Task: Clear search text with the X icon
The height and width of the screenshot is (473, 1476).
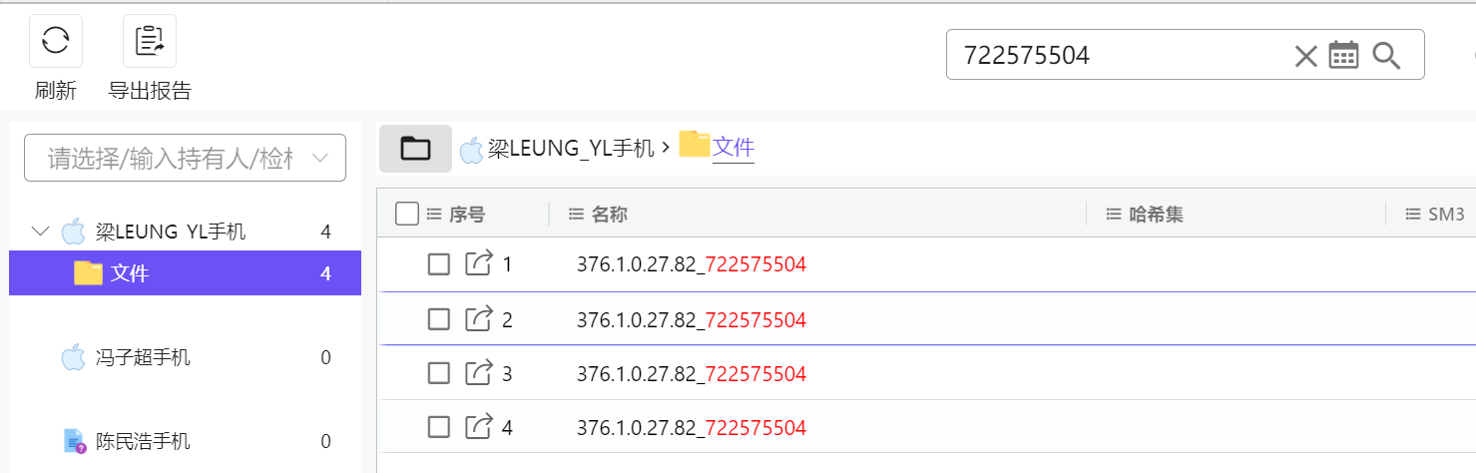Action: pos(1305,56)
